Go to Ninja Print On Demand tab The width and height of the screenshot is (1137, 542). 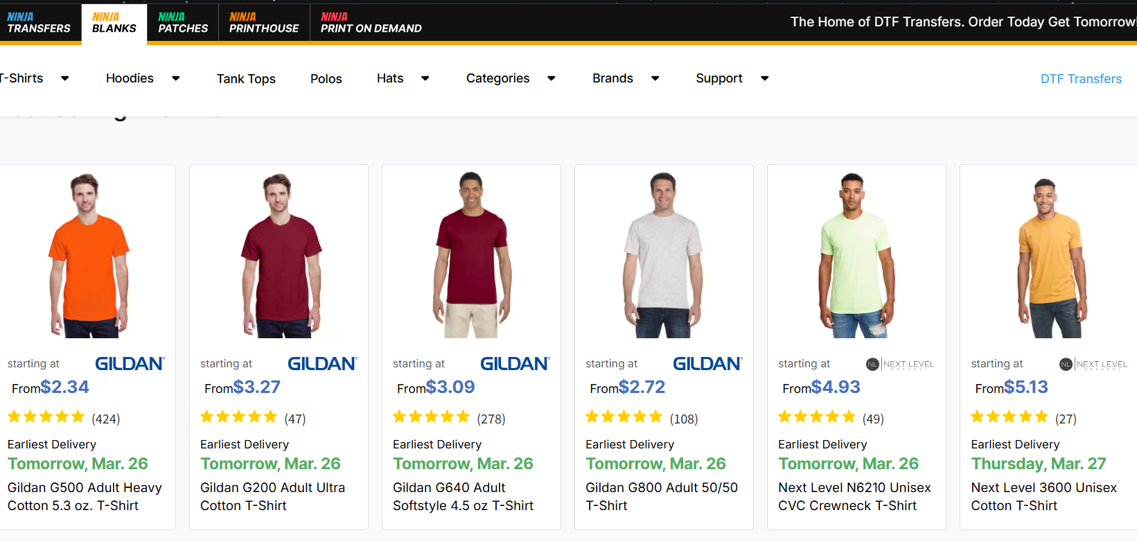[371, 23]
